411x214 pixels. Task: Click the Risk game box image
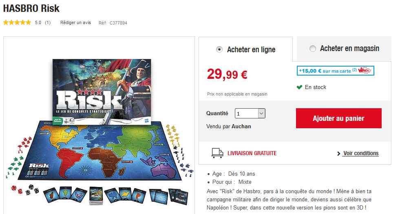click(102, 91)
